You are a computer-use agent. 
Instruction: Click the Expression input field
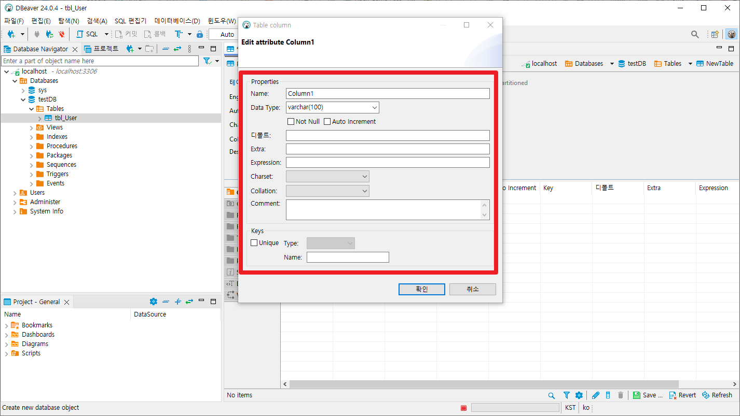(x=388, y=163)
